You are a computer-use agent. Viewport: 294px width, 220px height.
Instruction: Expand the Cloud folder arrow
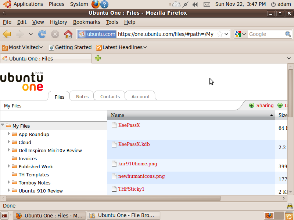click(x=8, y=142)
